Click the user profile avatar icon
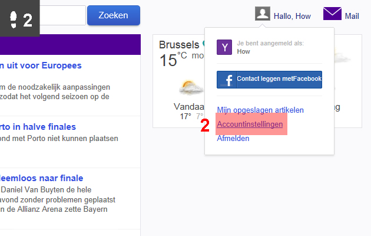371x236 pixels. pos(263,14)
